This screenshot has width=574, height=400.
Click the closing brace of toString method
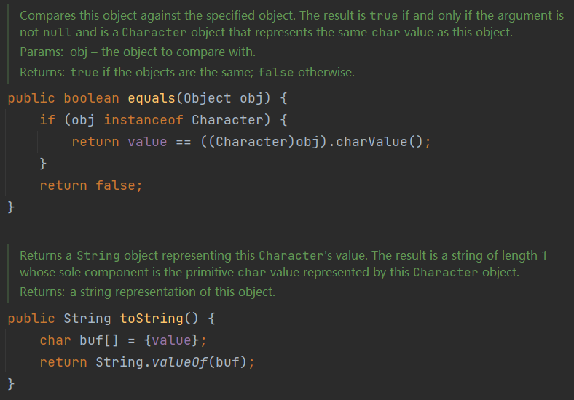pos(11,383)
